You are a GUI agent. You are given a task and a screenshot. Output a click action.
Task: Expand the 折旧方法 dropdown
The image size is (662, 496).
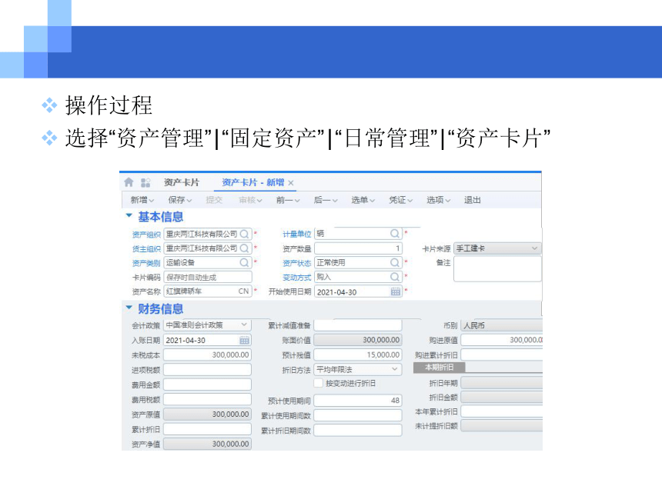point(395,369)
